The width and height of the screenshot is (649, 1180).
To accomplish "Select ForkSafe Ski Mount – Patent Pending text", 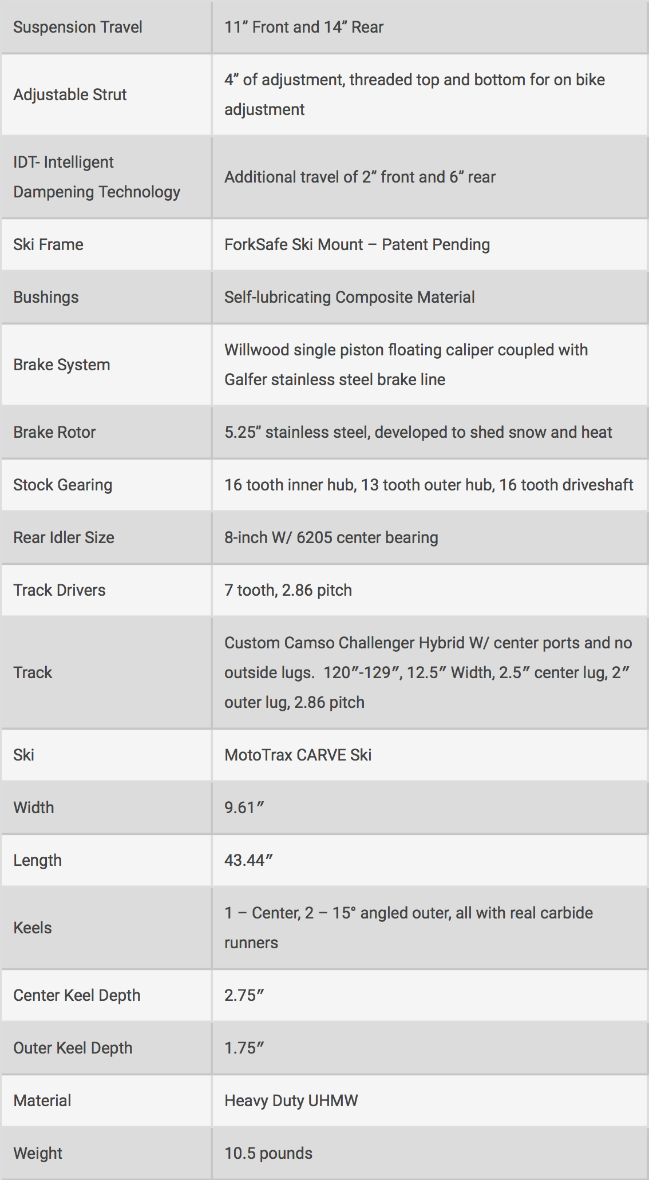I will click(x=357, y=244).
